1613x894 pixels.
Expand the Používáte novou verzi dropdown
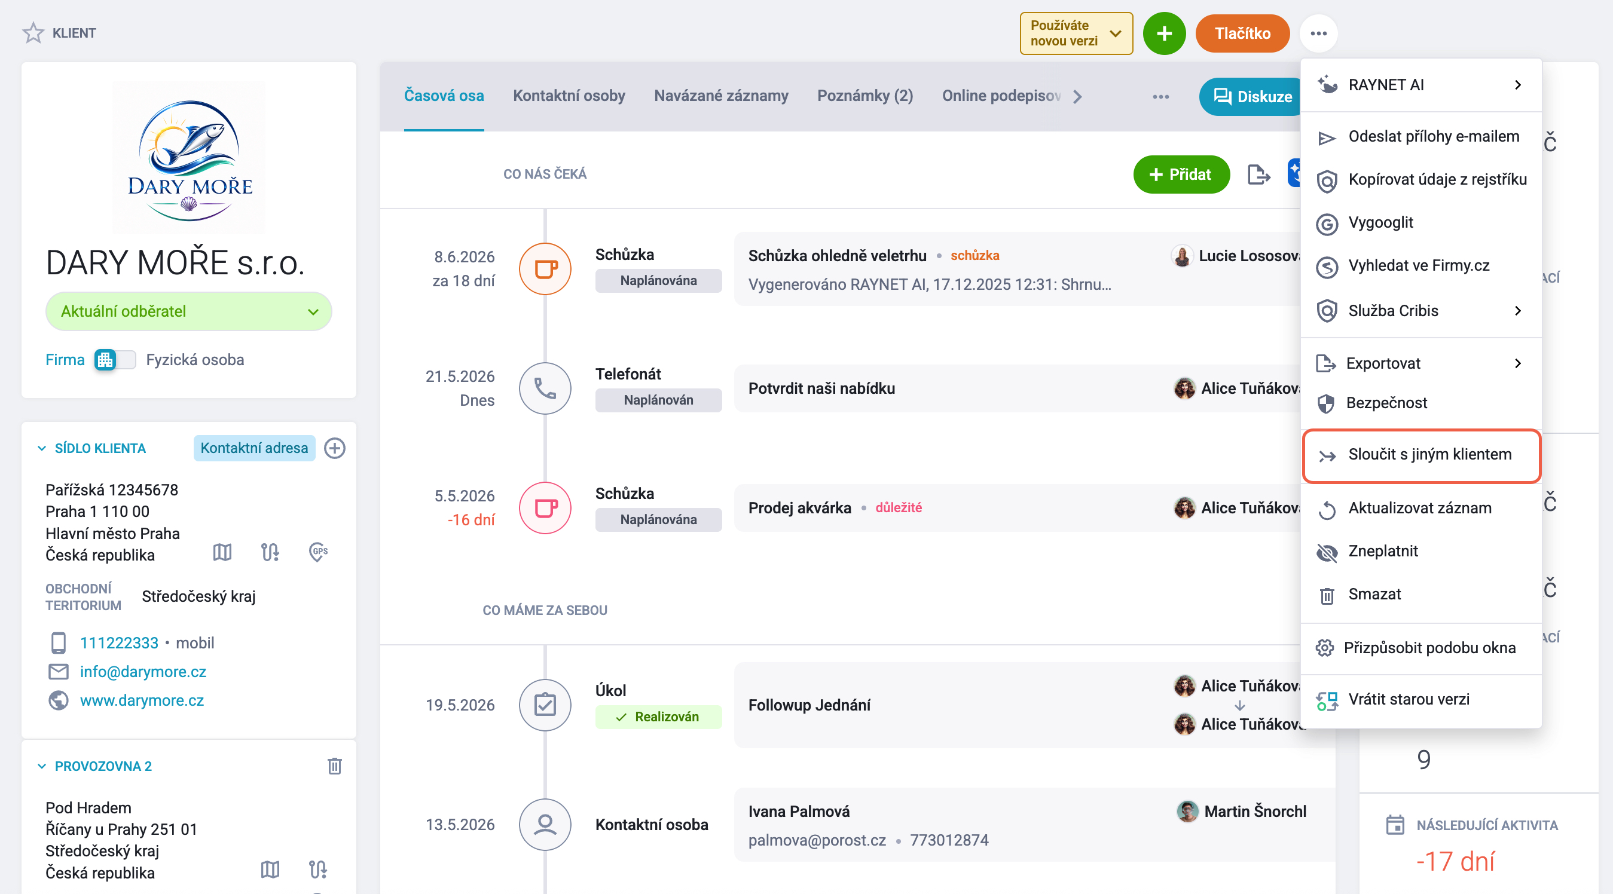click(1076, 33)
